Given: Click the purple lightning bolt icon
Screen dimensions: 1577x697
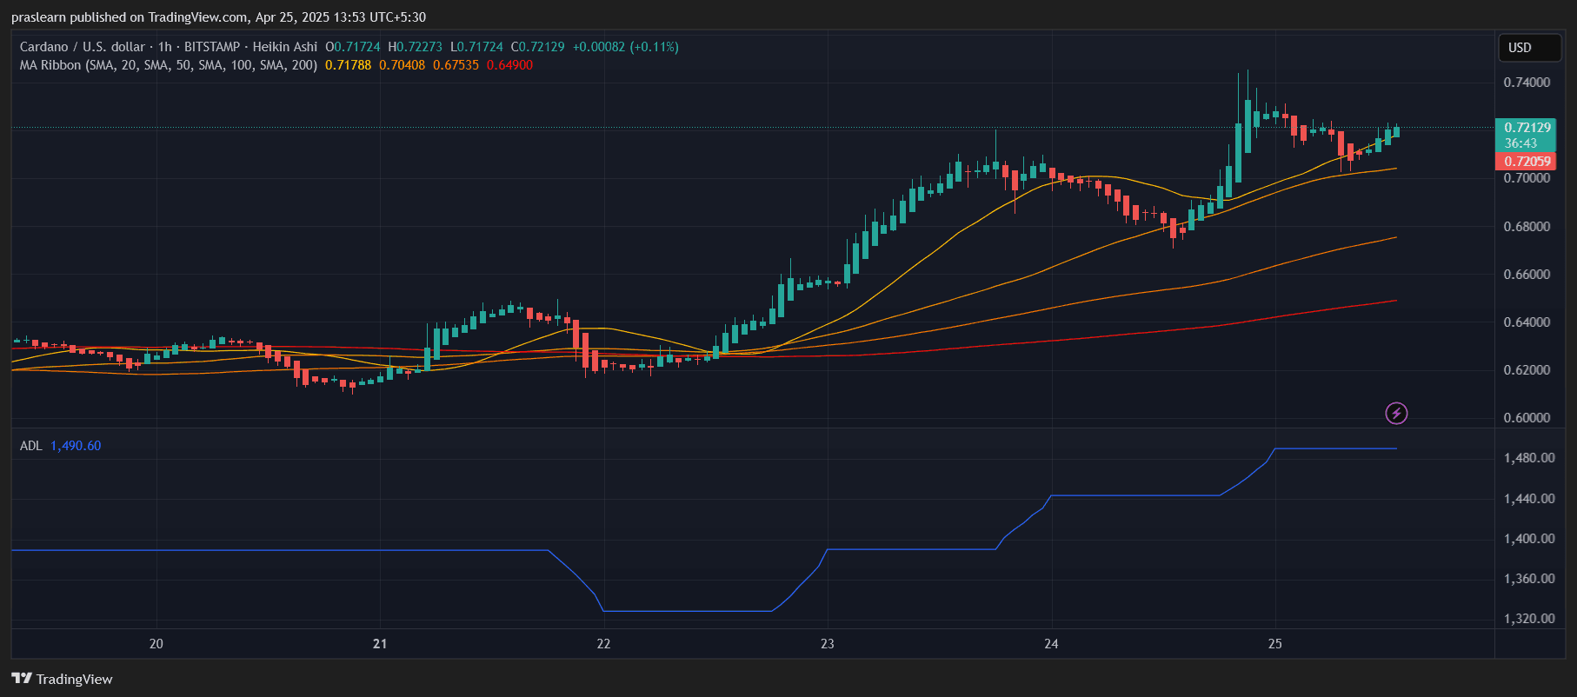Looking at the screenshot, I should [x=1396, y=413].
